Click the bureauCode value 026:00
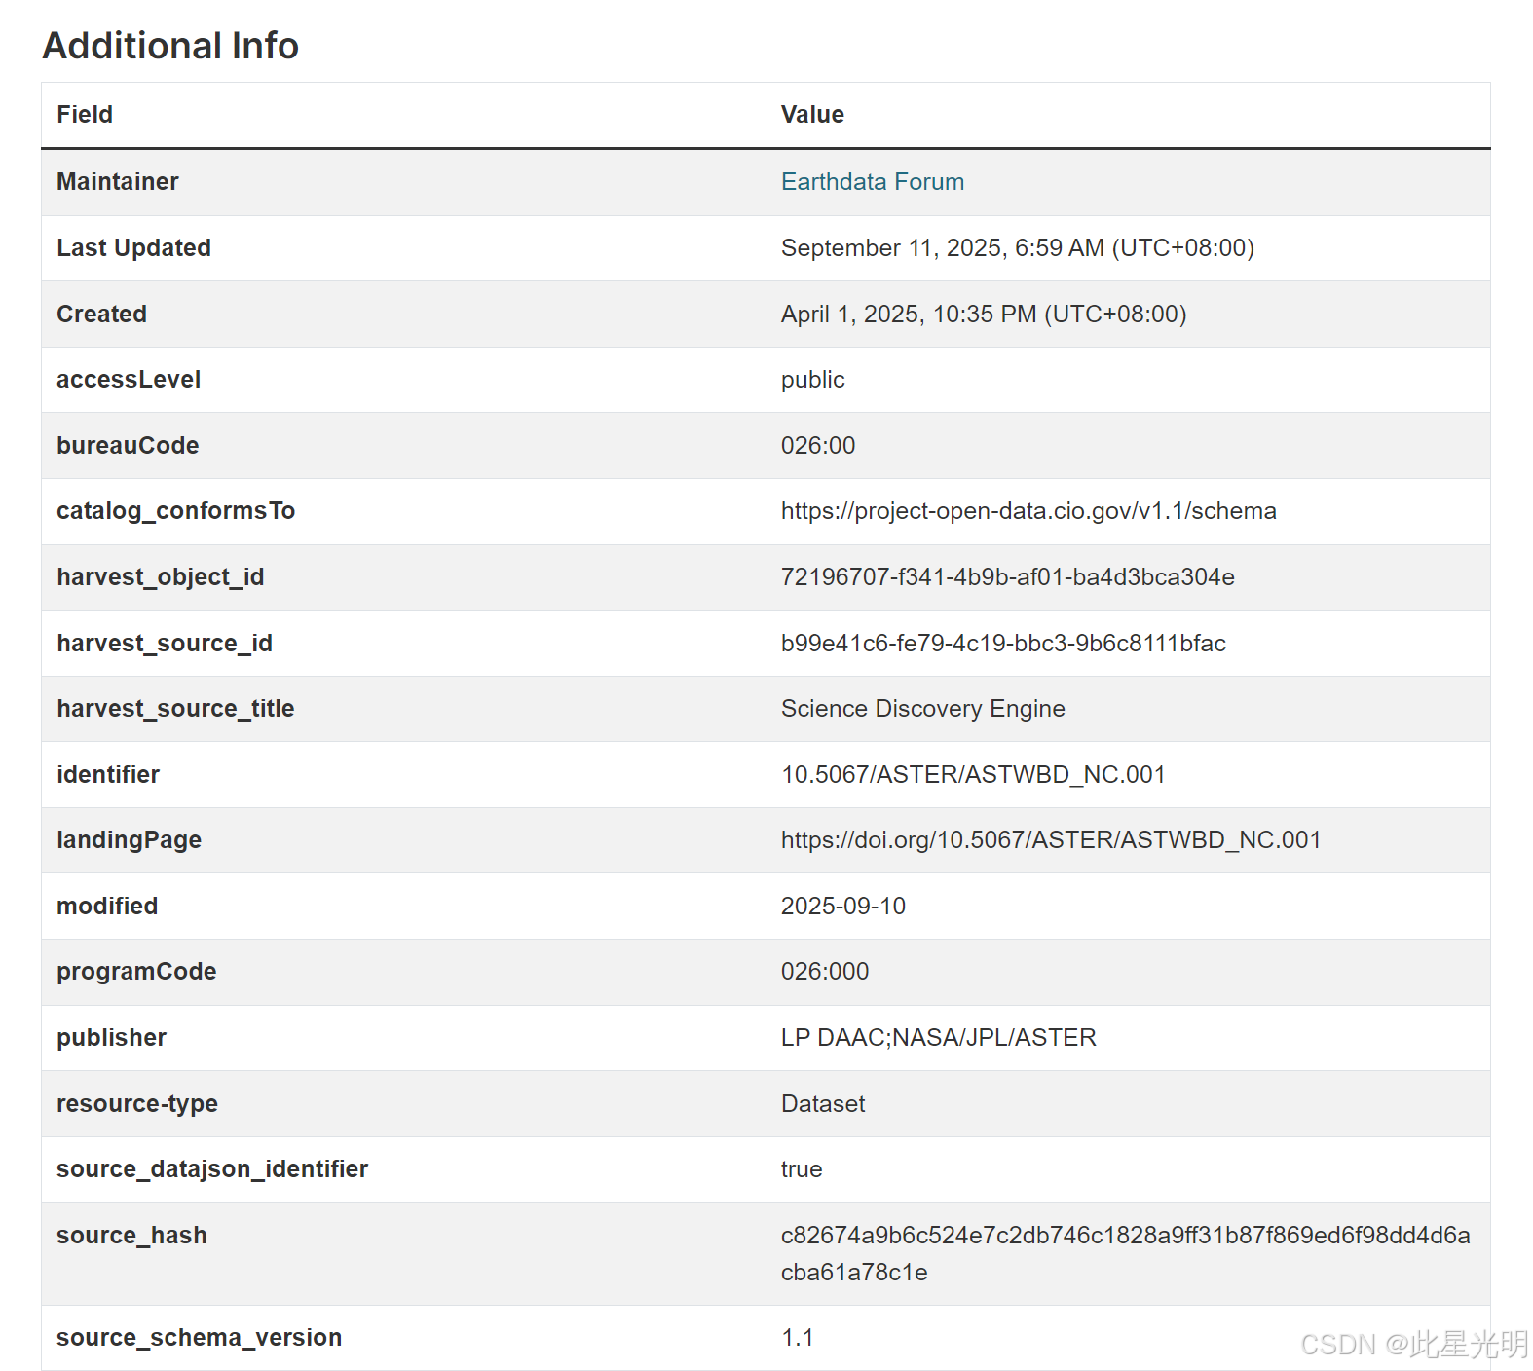Viewport: 1533px width, 1371px height. point(817,446)
